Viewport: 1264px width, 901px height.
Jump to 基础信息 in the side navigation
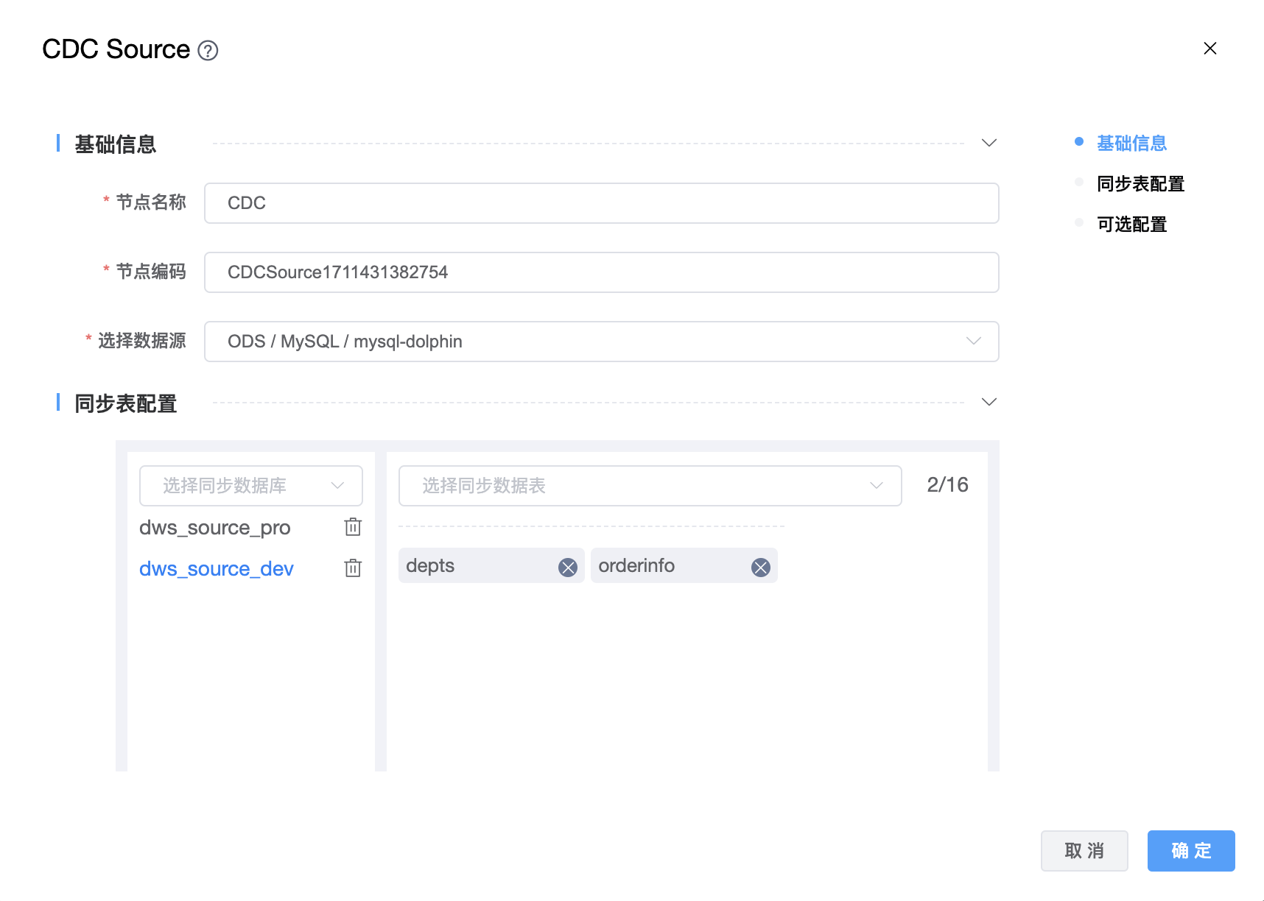pos(1131,143)
